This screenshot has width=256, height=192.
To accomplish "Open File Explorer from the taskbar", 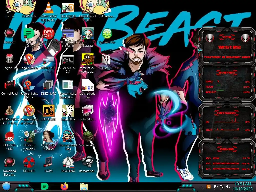I will click(84, 187).
